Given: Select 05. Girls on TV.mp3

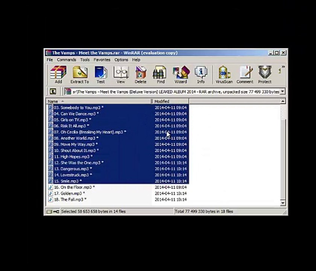Looking at the screenshot, I should click(118, 120).
